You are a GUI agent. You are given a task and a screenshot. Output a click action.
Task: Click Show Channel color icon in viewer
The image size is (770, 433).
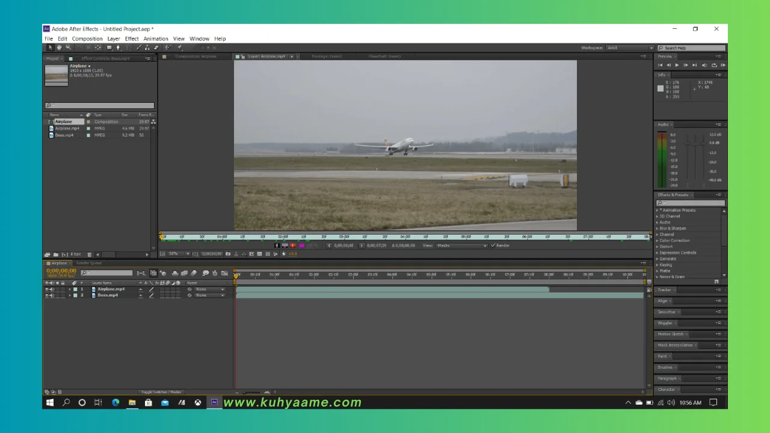tap(244, 254)
